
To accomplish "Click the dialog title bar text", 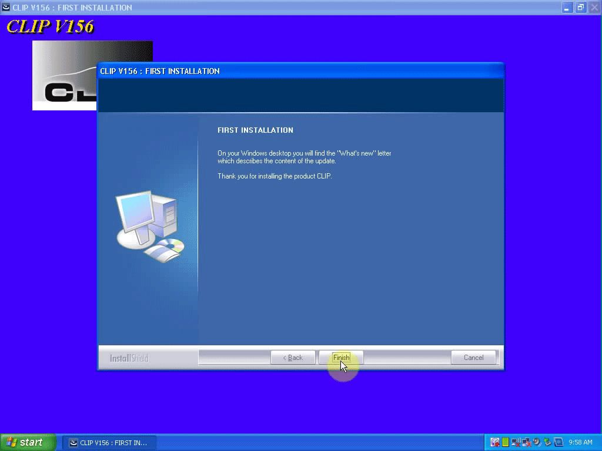I will point(160,71).
